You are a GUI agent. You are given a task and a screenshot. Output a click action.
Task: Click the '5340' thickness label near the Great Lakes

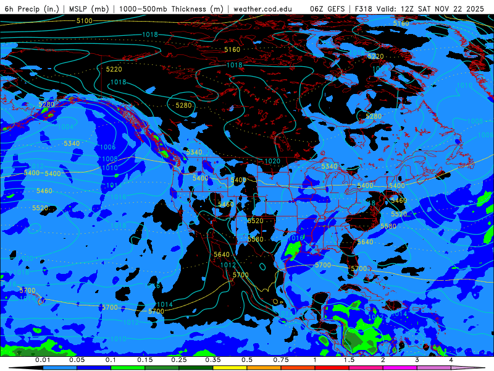point(329,166)
